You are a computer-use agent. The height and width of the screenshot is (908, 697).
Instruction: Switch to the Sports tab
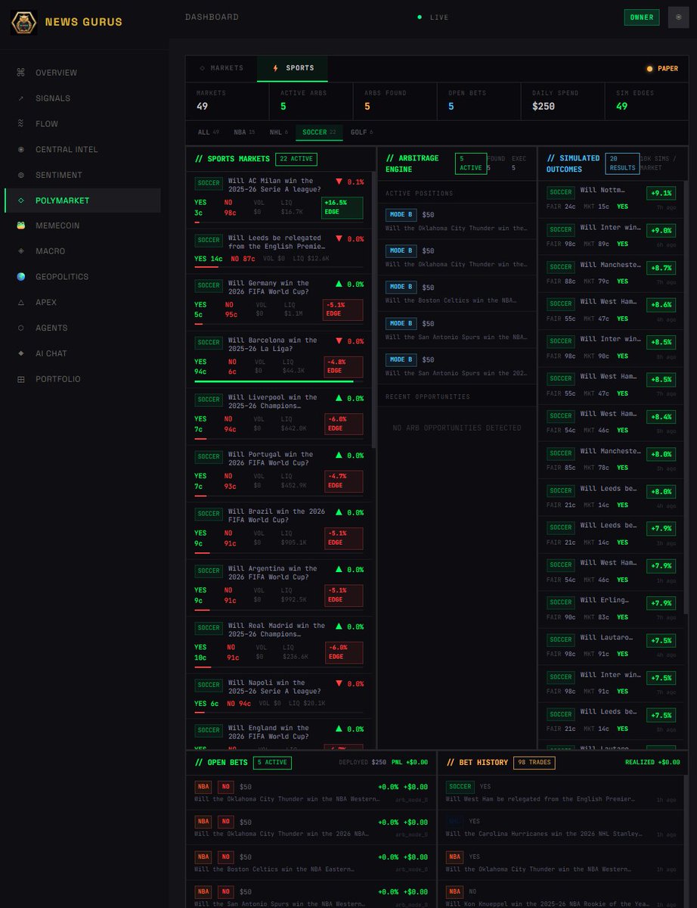point(292,68)
